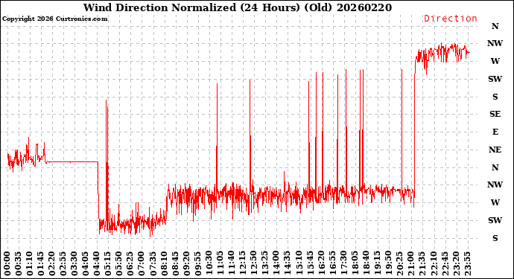Image resolution: width=514 pixels, height=279 pixels.
Task: Click the red 'Direction' legend label
Action: tap(451, 19)
